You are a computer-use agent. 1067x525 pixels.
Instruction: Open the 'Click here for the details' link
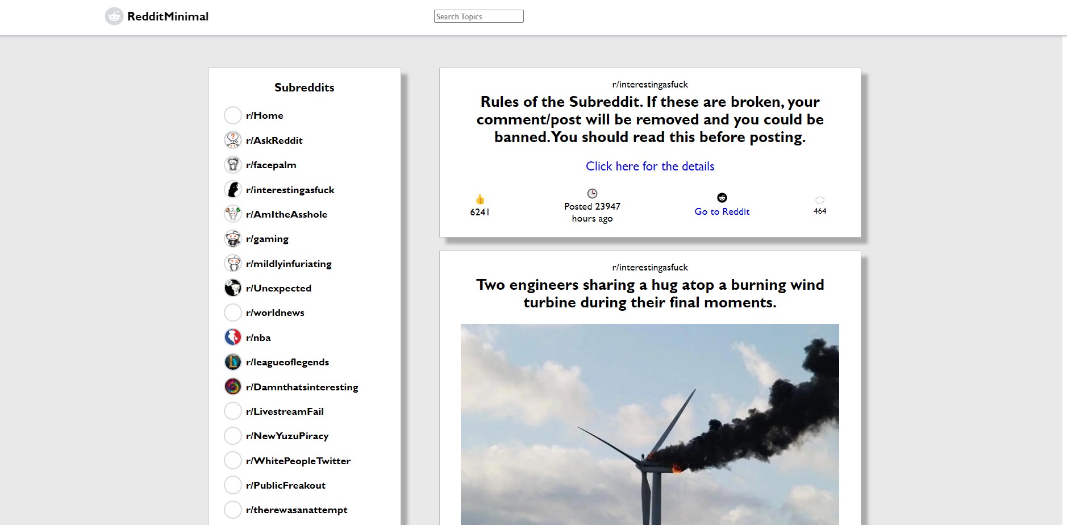click(x=650, y=166)
